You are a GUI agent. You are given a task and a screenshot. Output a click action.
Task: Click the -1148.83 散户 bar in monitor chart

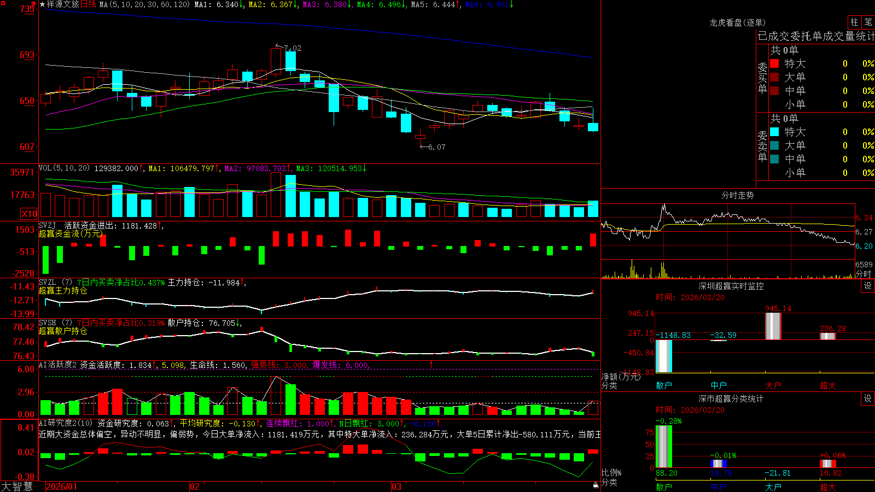pyautogui.click(x=664, y=356)
